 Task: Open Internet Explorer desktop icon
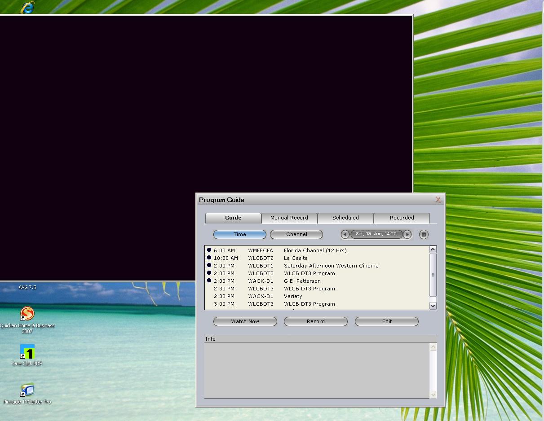[28, 7]
